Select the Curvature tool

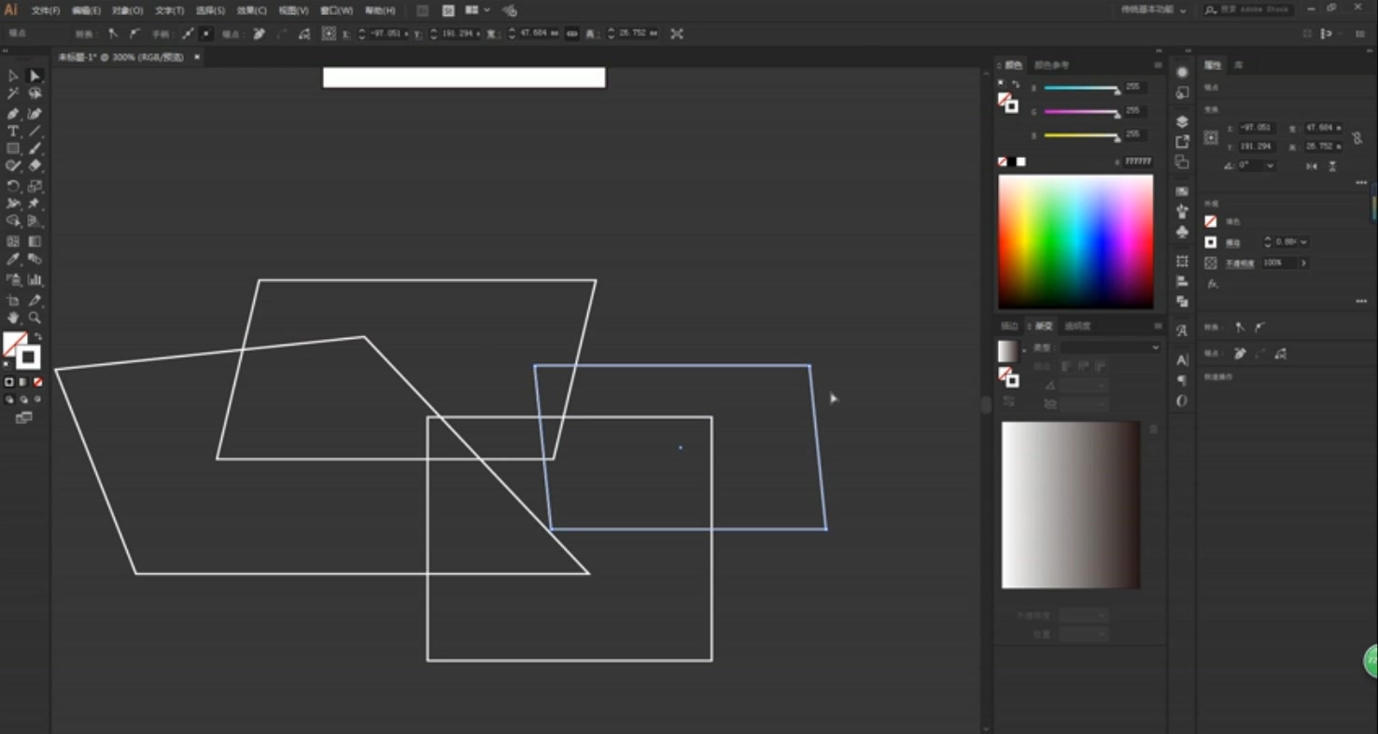pyautogui.click(x=35, y=113)
